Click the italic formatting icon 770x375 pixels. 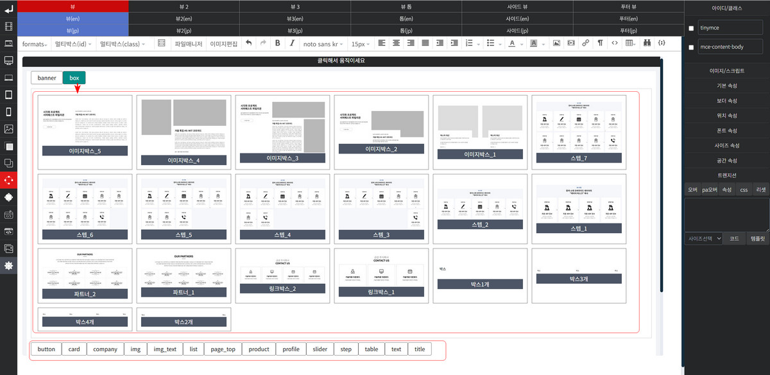292,44
